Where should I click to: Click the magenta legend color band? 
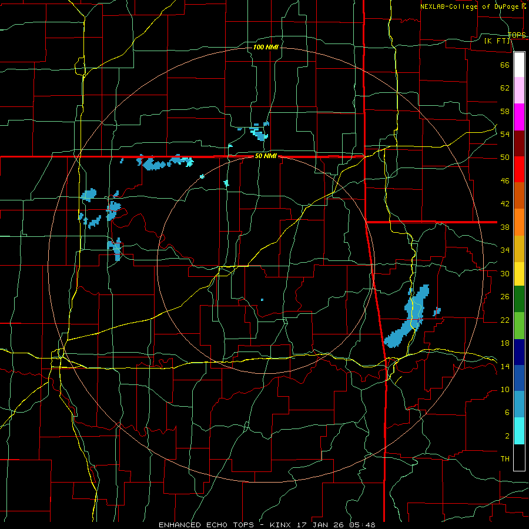(x=519, y=117)
